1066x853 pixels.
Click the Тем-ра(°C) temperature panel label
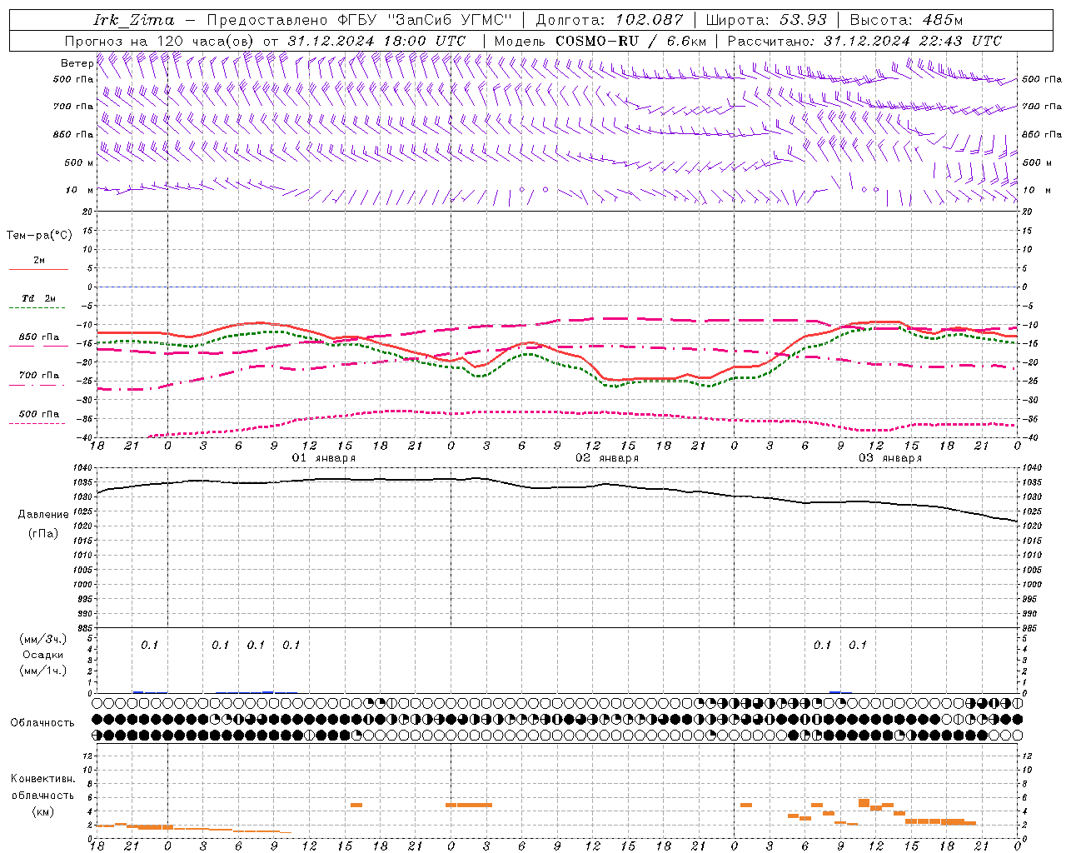39,235
